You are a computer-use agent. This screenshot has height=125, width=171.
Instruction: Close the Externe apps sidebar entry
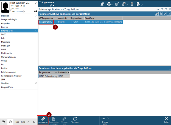tap(36, 31)
